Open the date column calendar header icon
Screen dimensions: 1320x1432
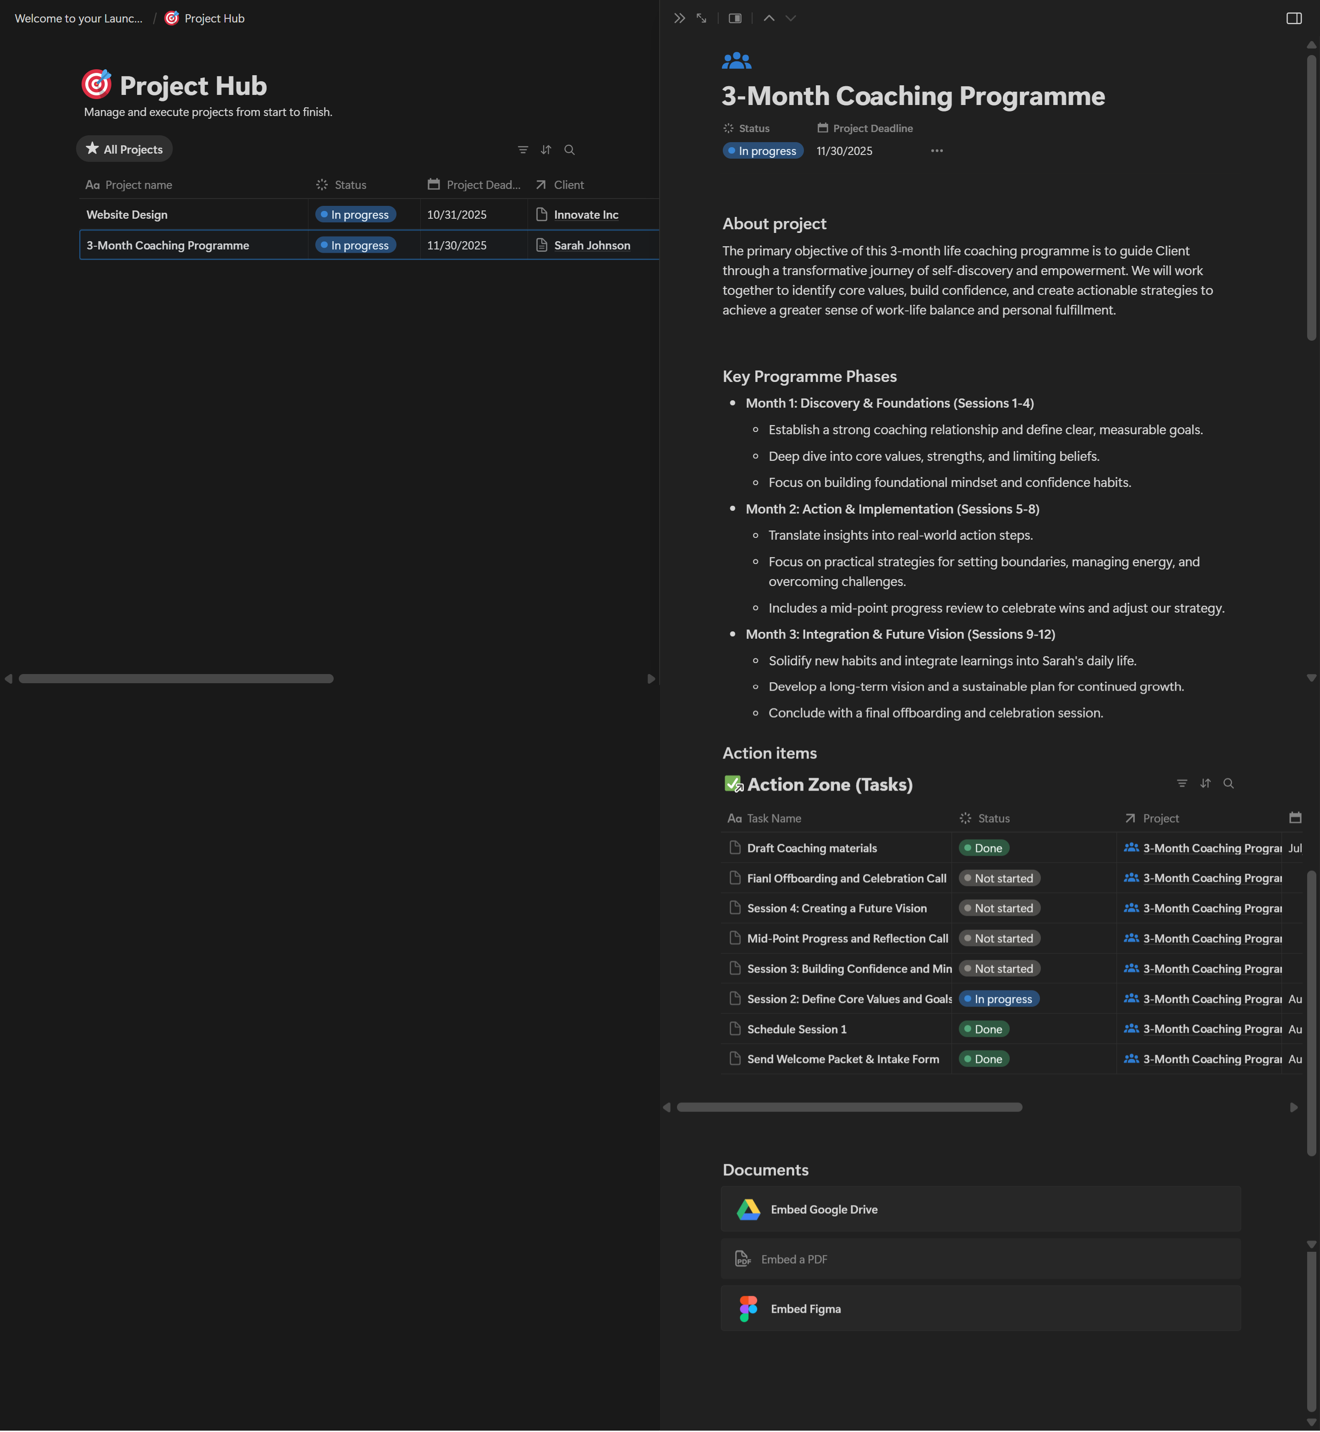[x=1295, y=818]
